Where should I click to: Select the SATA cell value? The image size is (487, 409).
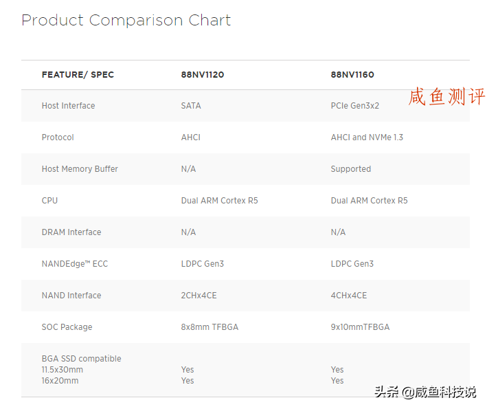tap(191, 106)
